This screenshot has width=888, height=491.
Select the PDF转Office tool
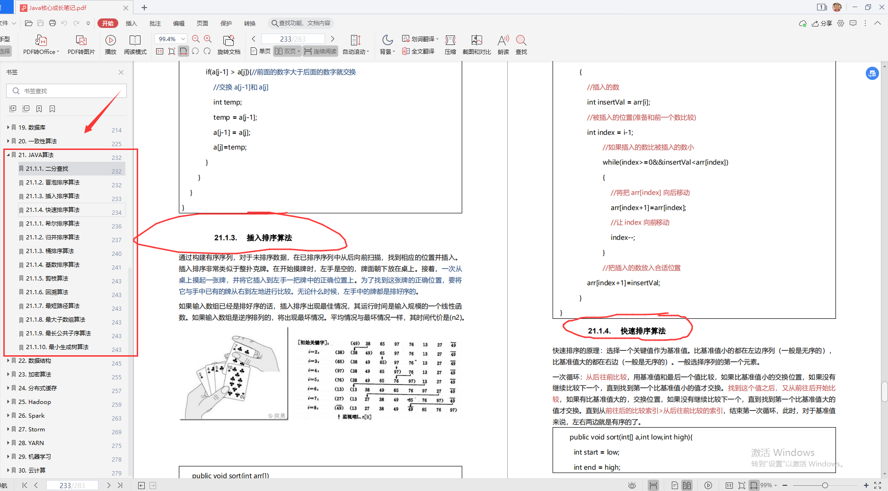tap(40, 45)
